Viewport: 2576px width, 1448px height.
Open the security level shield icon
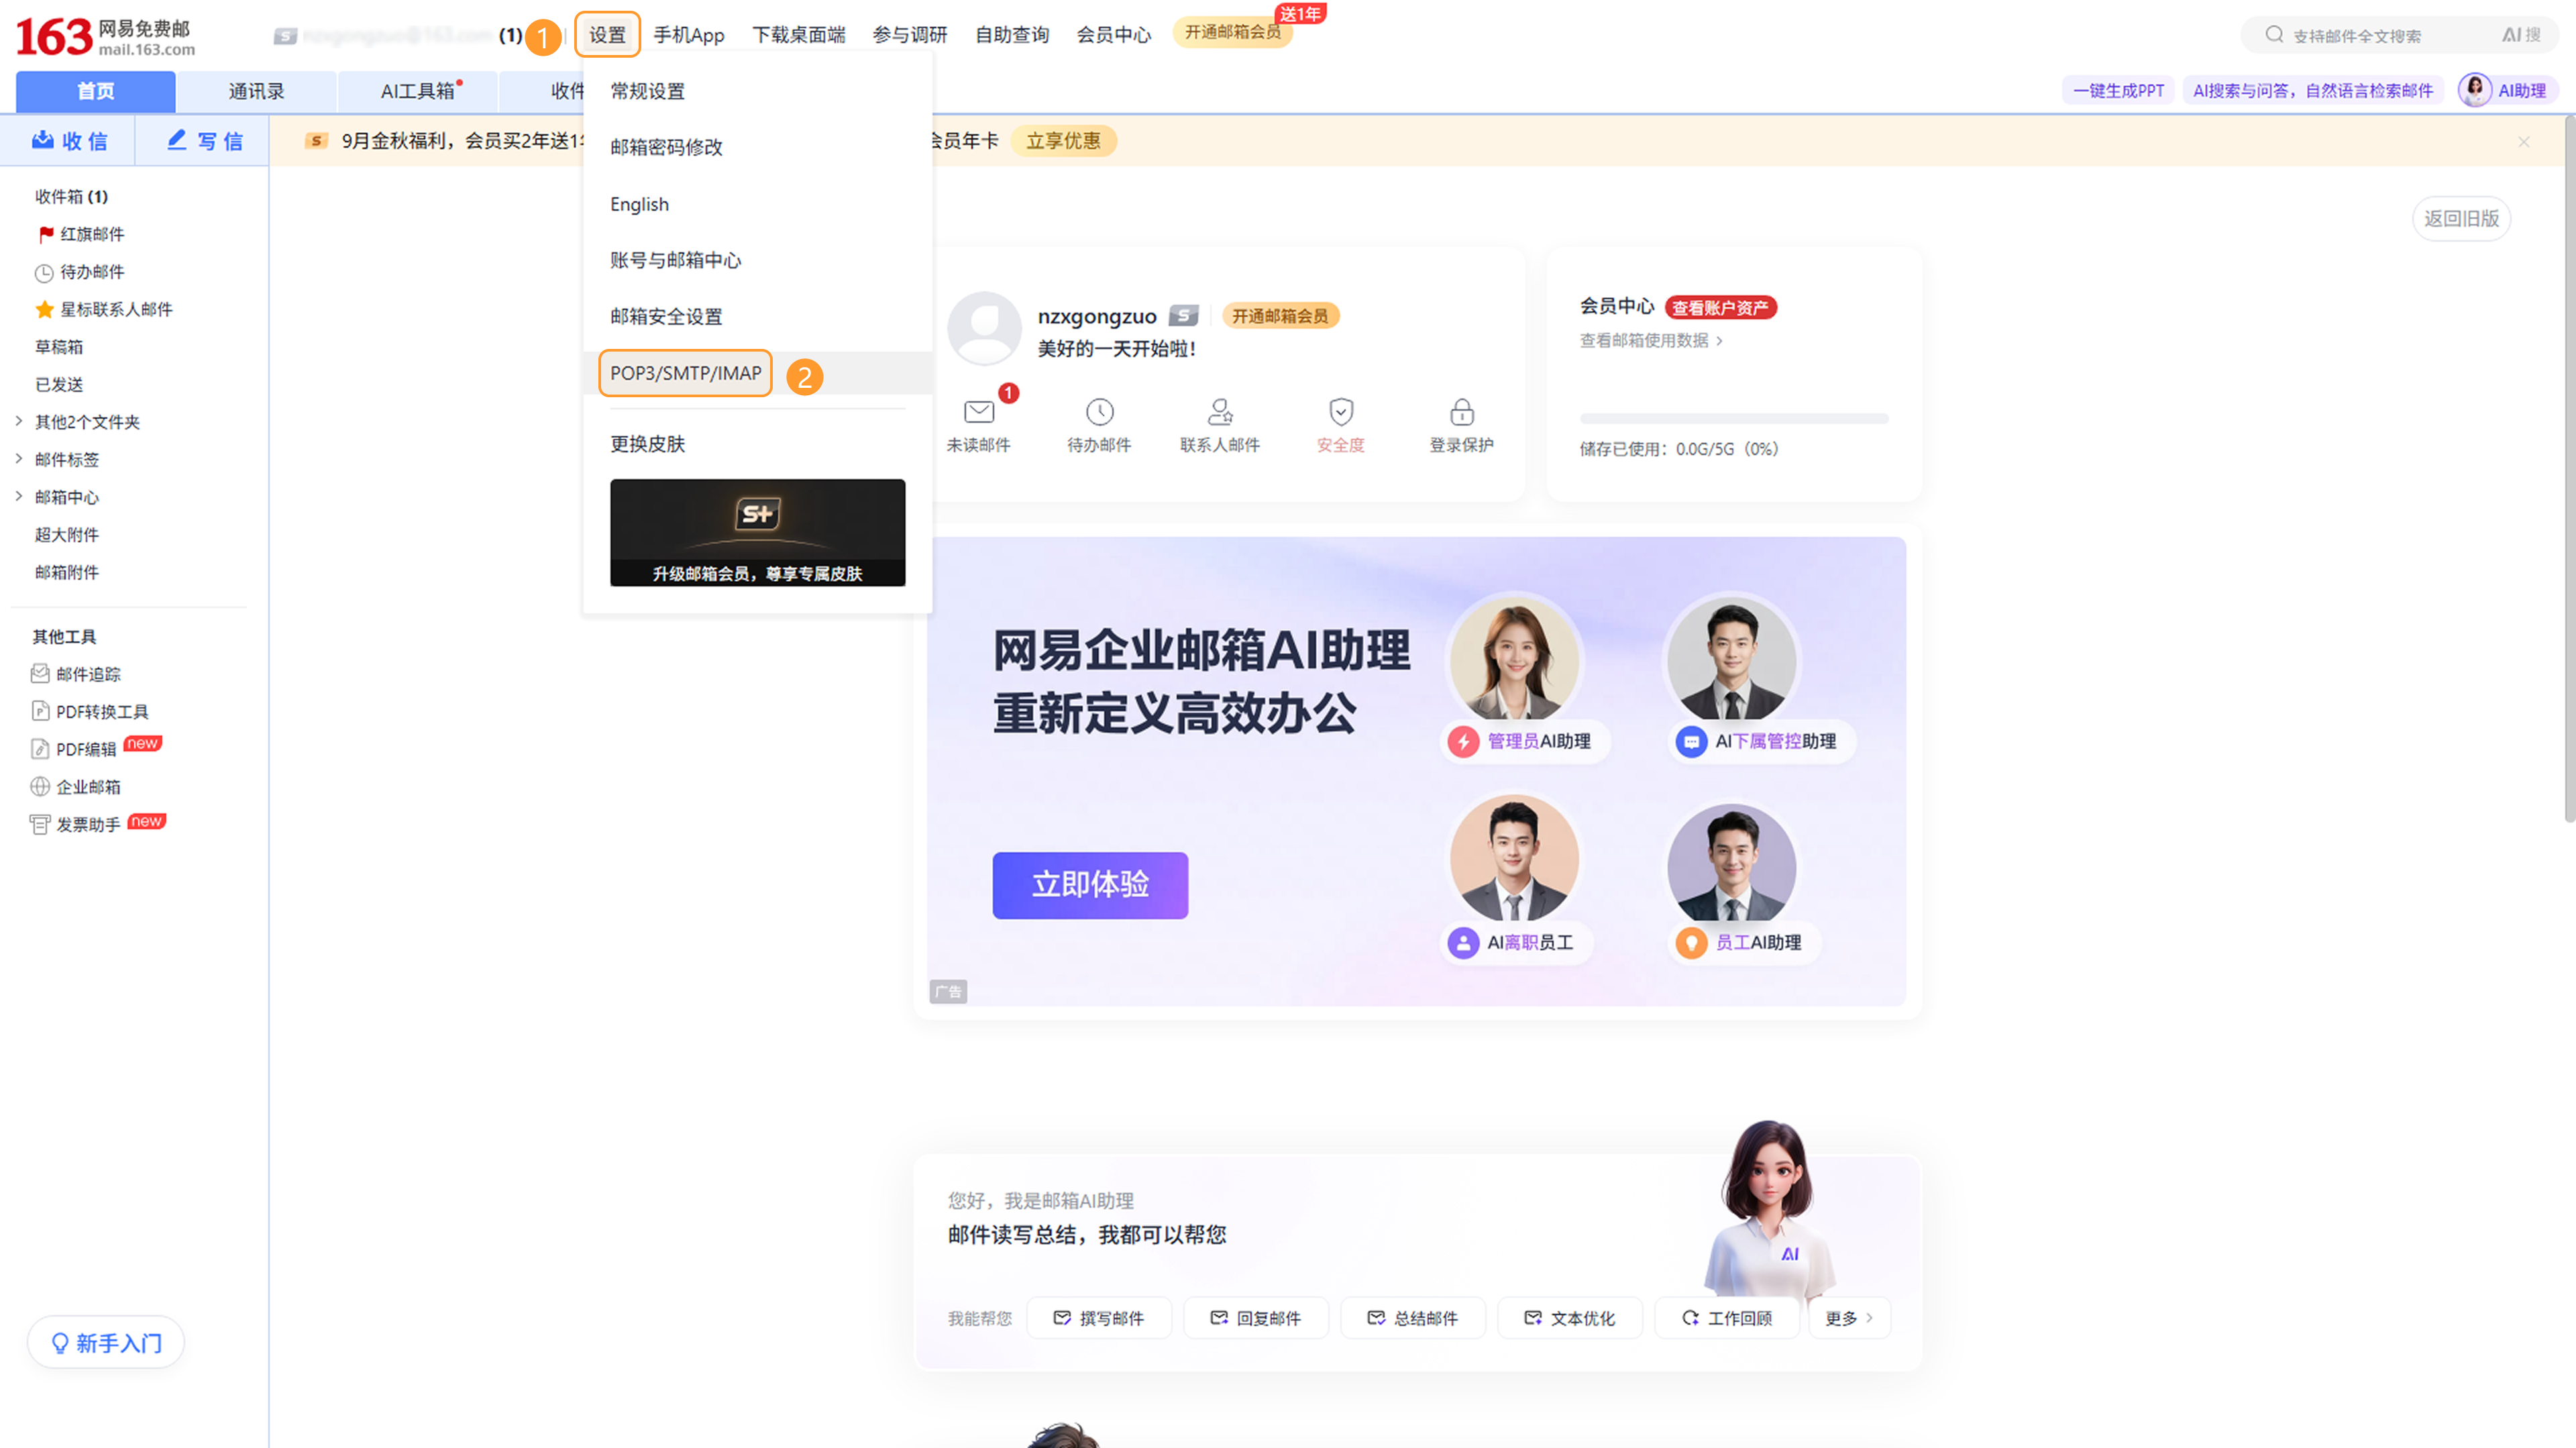(1341, 412)
